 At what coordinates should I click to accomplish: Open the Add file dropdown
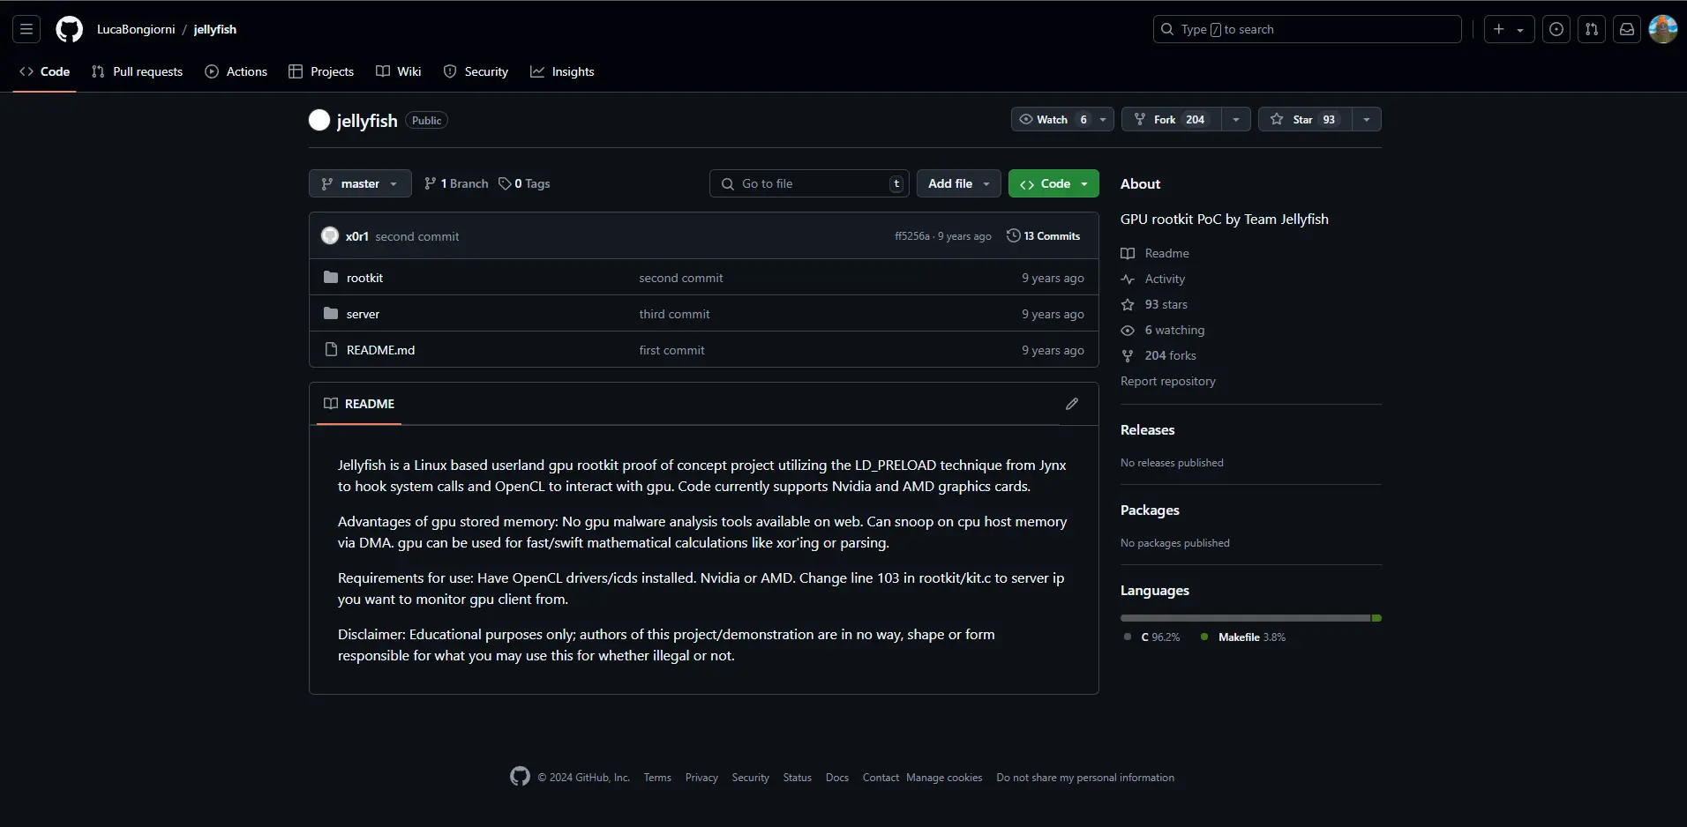[x=959, y=183]
